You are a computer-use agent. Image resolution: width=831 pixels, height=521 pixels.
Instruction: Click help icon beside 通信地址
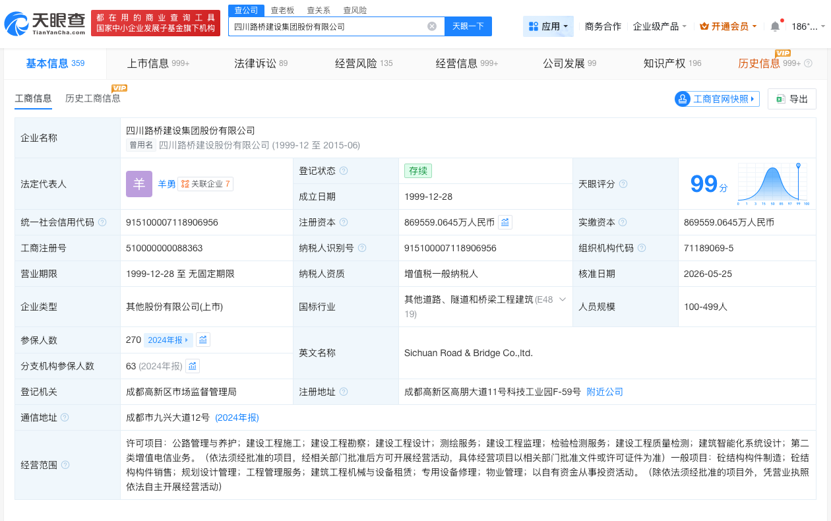[x=65, y=417]
